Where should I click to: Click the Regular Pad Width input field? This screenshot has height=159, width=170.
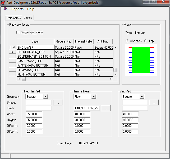coord(34,114)
